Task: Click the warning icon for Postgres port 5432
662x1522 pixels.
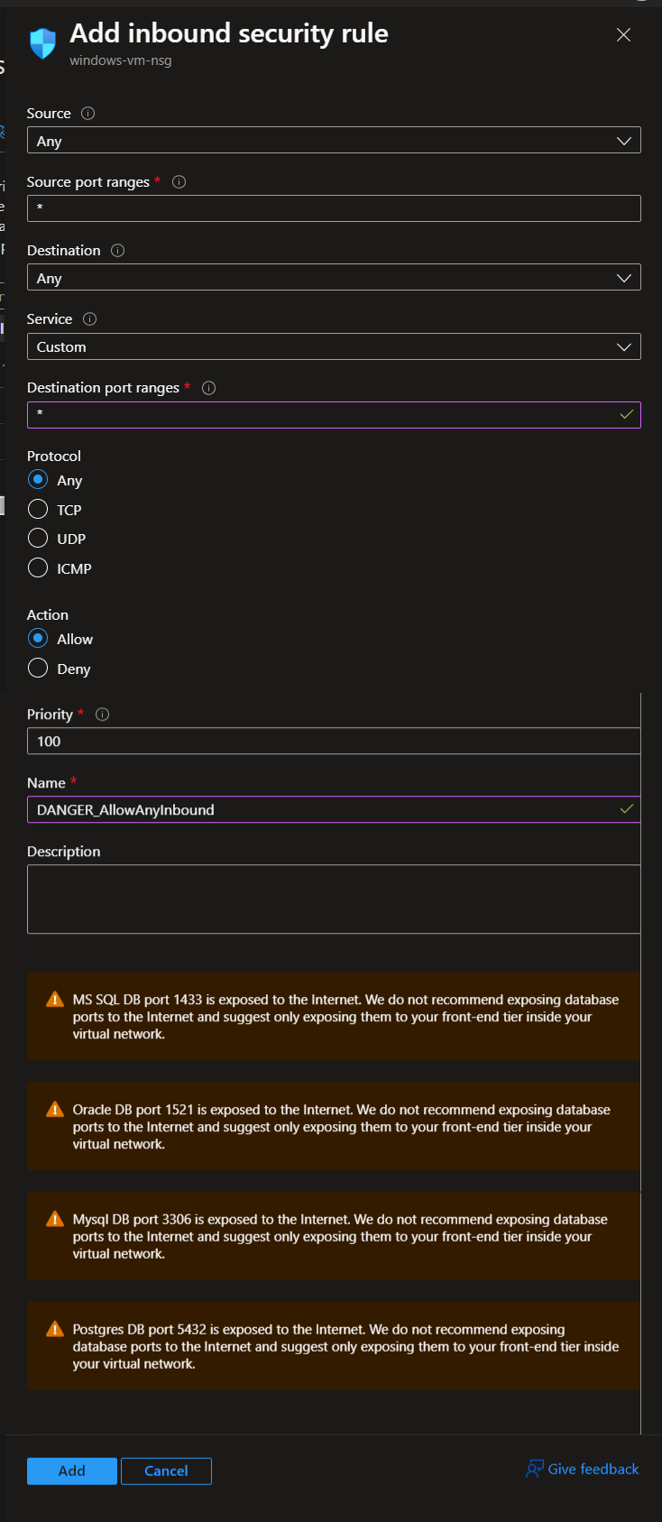Action: [54, 1328]
